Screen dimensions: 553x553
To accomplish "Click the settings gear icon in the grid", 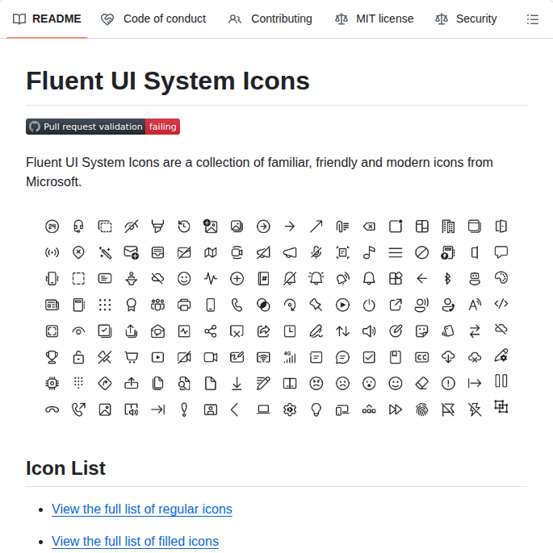I will coord(290,410).
